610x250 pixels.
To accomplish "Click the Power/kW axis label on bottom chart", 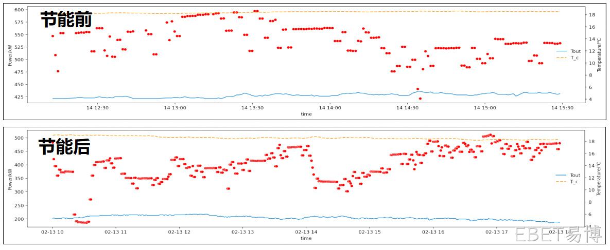I will coord(10,180).
